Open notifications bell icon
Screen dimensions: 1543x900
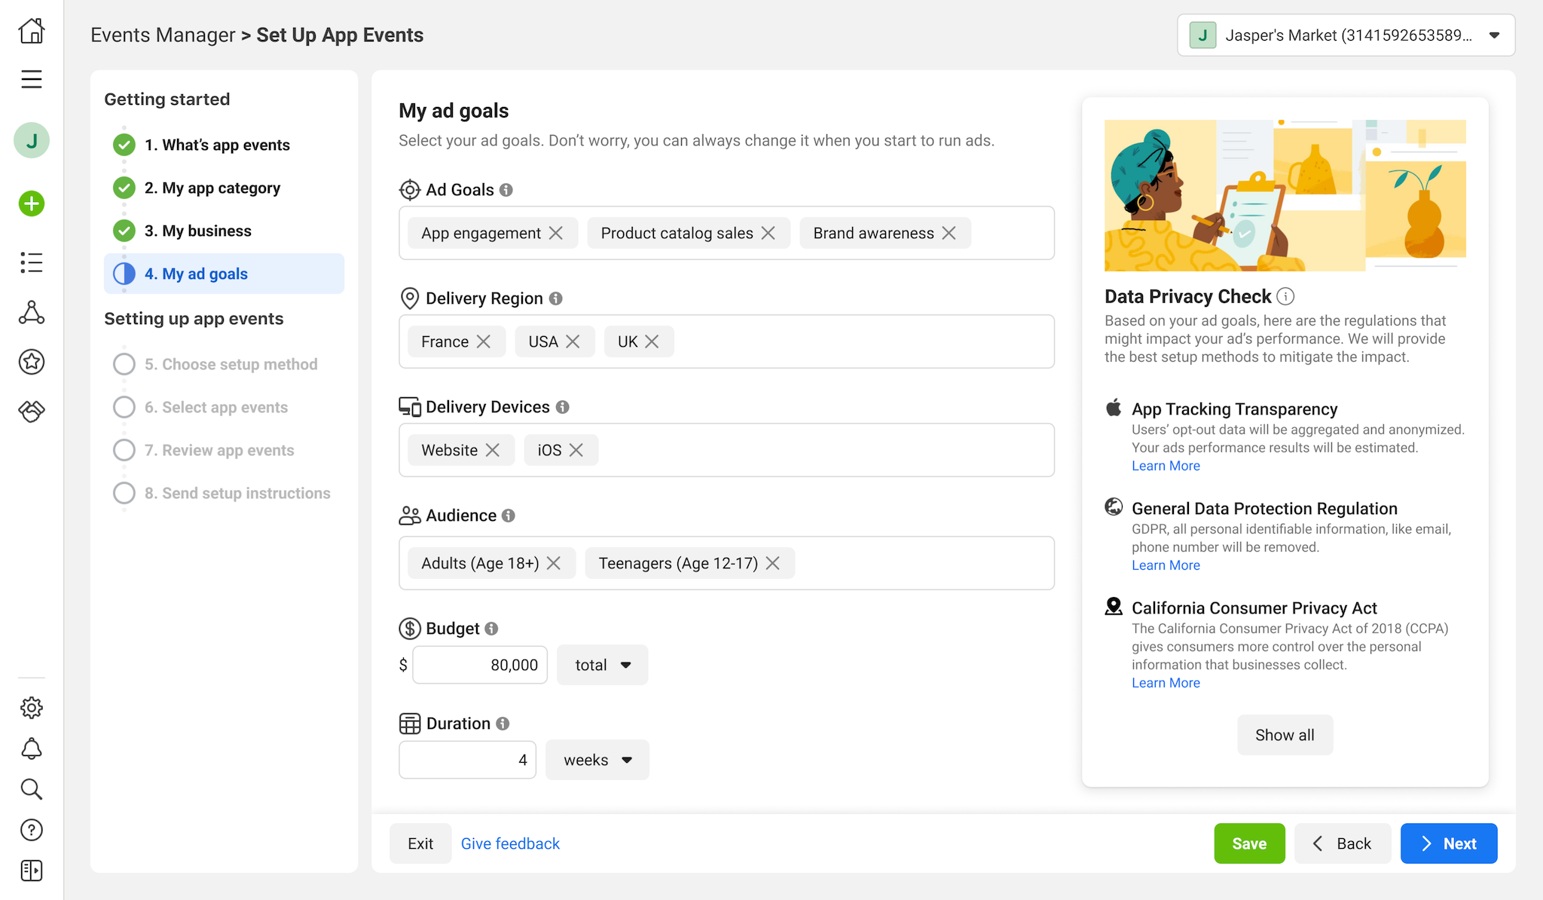pos(32,748)
